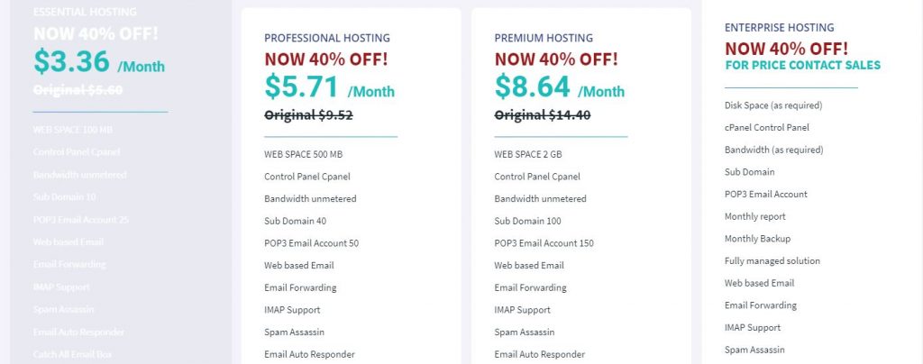Click the "For Price Contact Sales" text
Image resolution: width=923 pixels, height=364 pixels.
coord(802,65)
